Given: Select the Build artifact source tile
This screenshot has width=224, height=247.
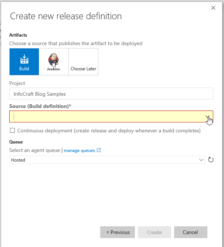Looking at the screenshot, I should (x=24, y=62).
